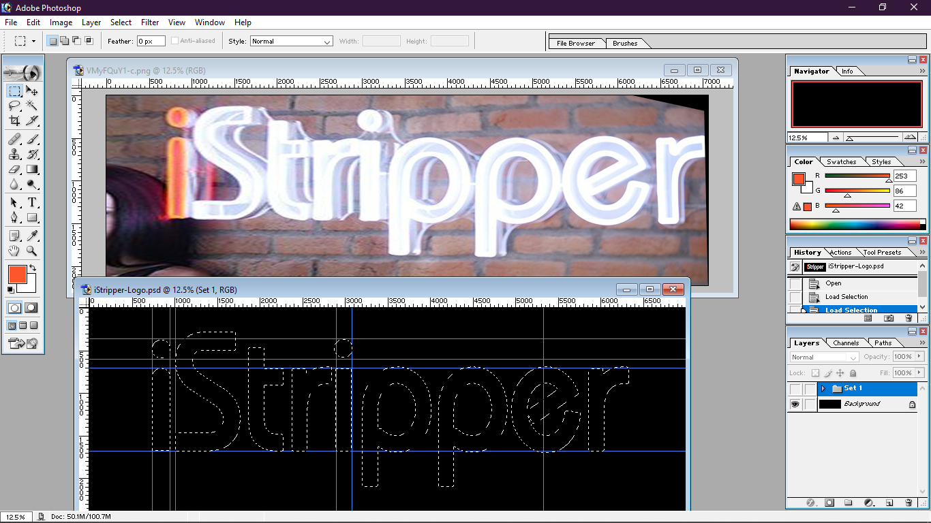Viewport: 931px width, 523px height.
Task: Select the Notes tool
Action: (x=14, y=236)
